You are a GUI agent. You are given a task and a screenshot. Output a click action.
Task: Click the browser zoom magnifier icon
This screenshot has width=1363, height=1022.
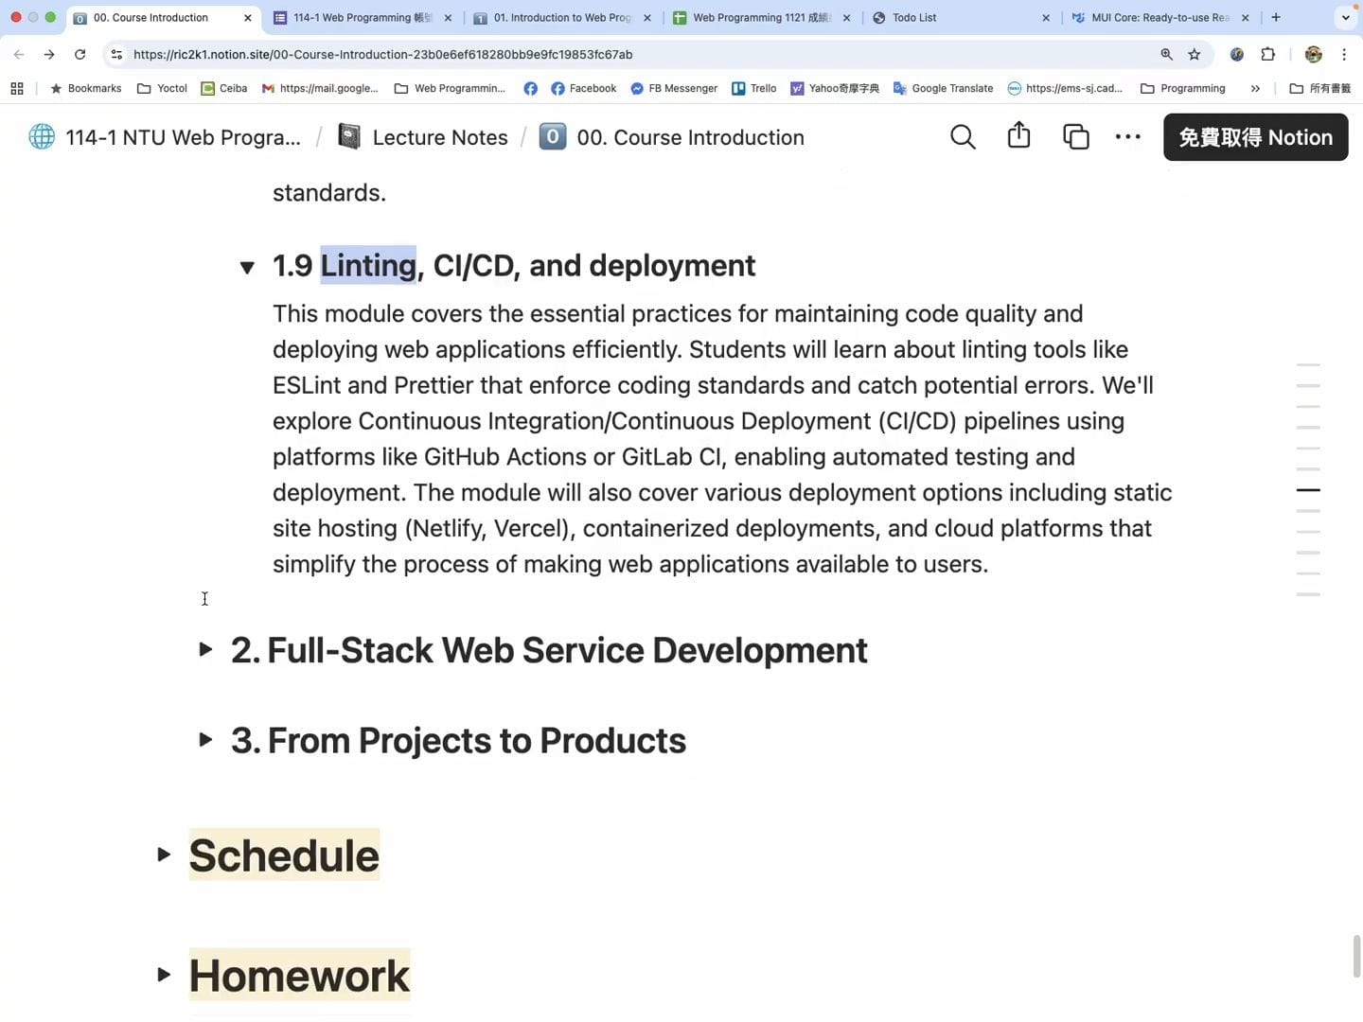point(1166,55)
